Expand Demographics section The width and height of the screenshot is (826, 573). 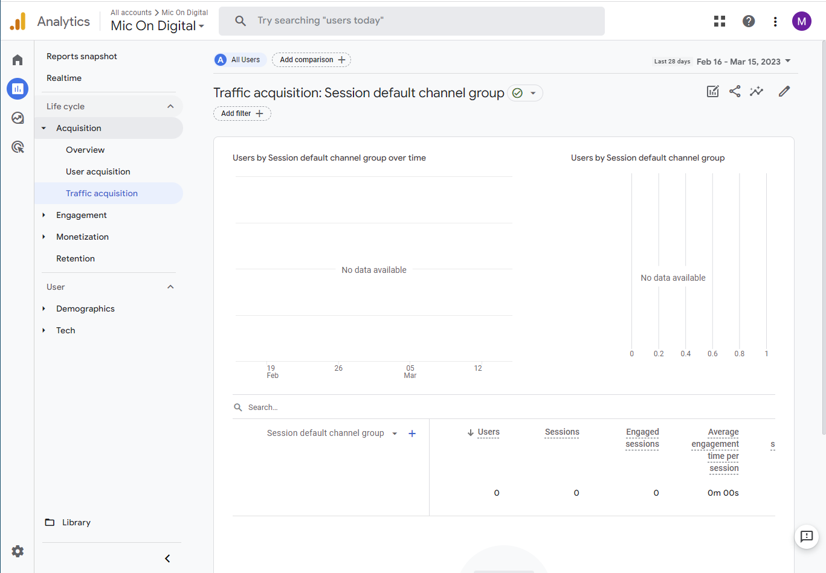pyautogui.click(x=44, y=309)
